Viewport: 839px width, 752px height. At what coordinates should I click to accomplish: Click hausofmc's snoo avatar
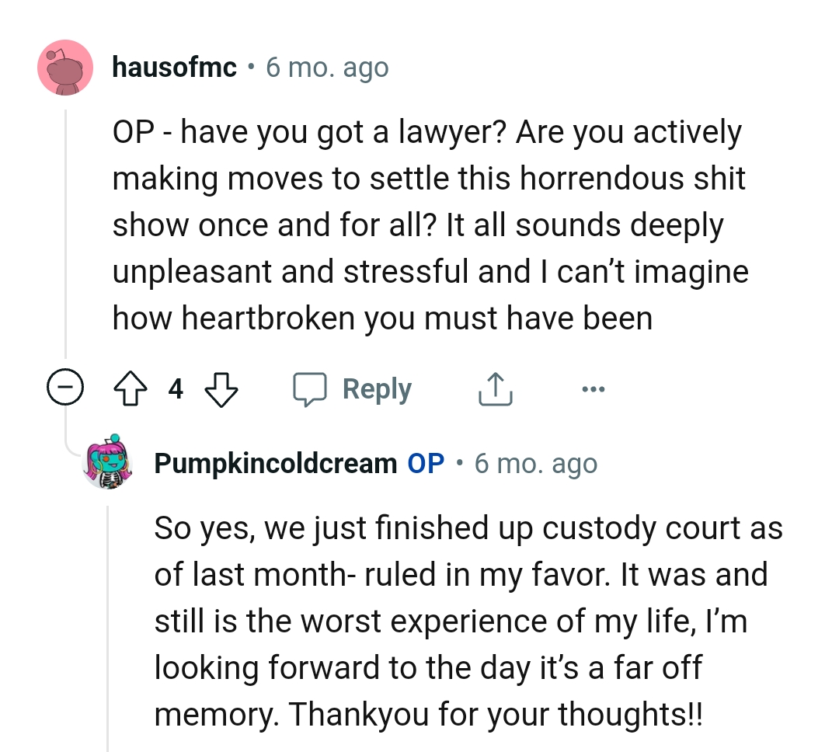pos(66,67)
